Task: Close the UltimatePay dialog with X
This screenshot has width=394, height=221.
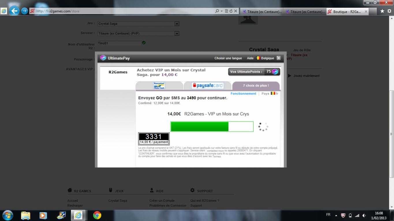Action: pos(279,58)
